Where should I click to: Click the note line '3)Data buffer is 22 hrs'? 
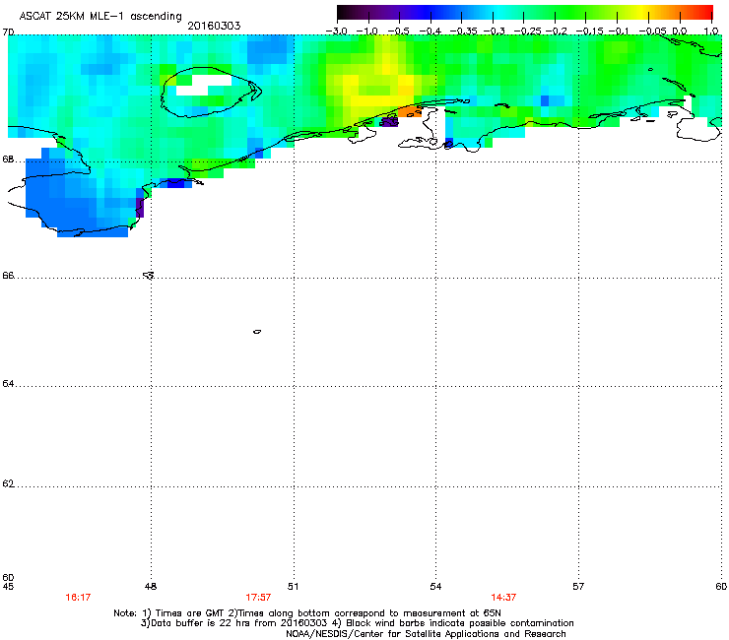pos(357,623)
